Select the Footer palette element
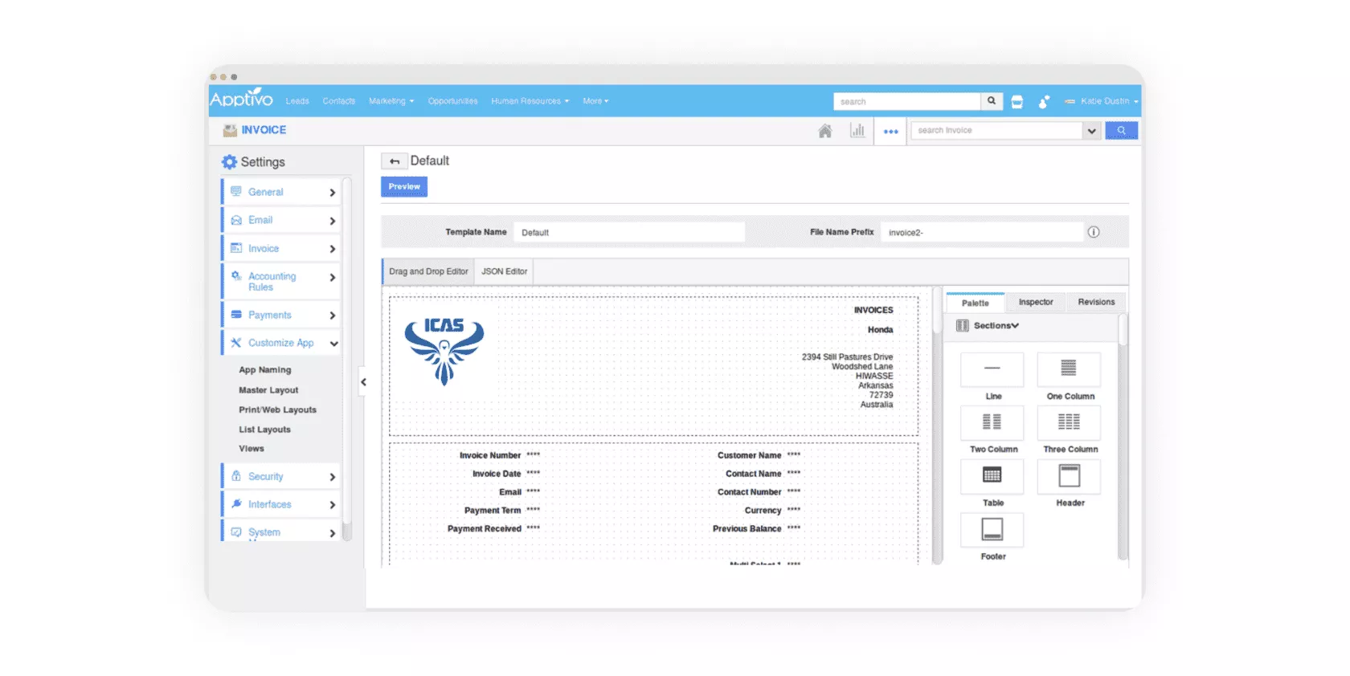Image resolution: width=1350 pixels, height=676 pixels. pos(992,530)
